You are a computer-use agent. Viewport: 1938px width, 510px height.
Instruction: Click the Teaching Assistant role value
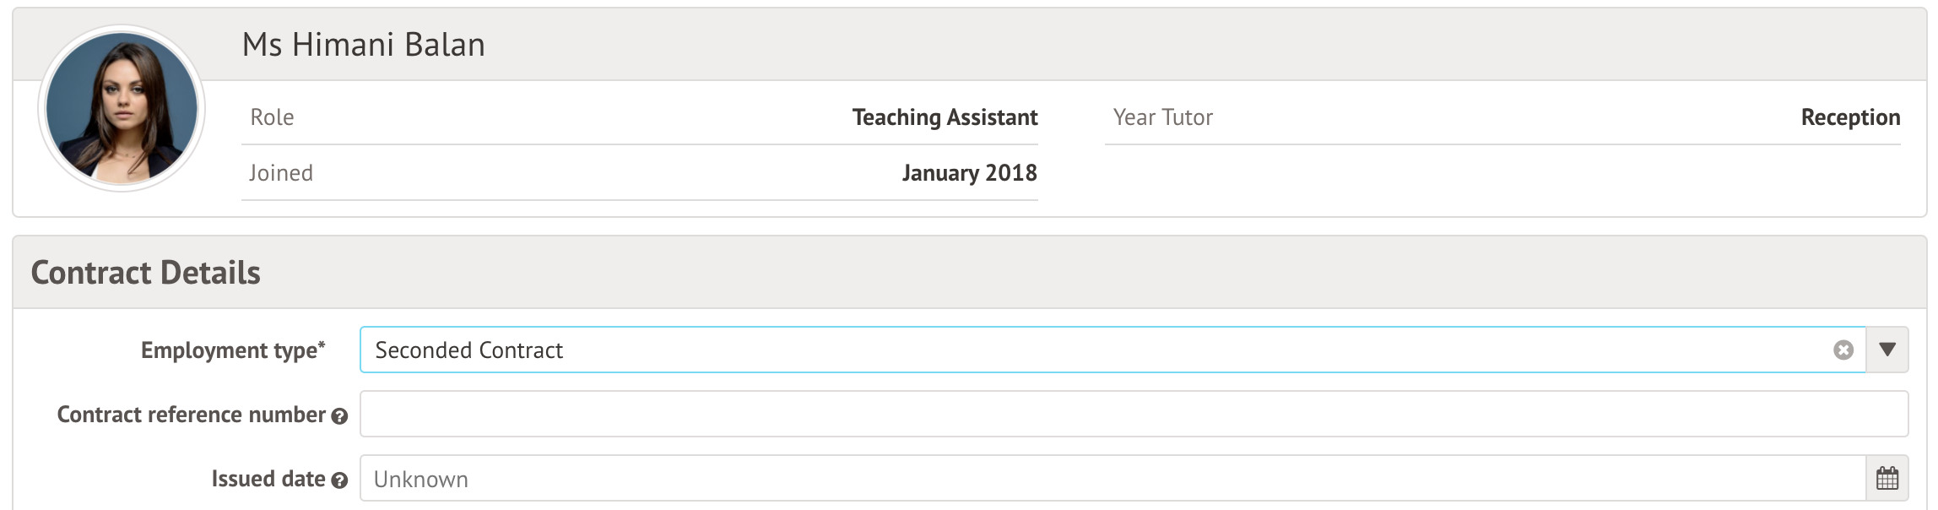point(945,117)
